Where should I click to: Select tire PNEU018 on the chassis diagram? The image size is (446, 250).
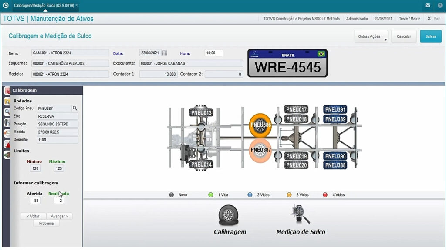pyautogui.click(x=296, y=119)
